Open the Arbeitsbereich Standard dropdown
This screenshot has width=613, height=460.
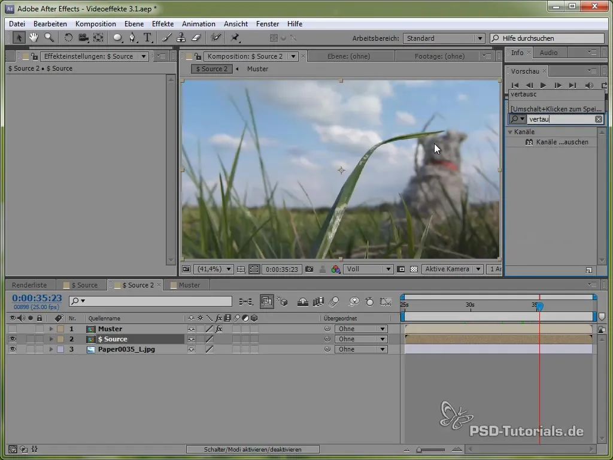click(444, 38)
